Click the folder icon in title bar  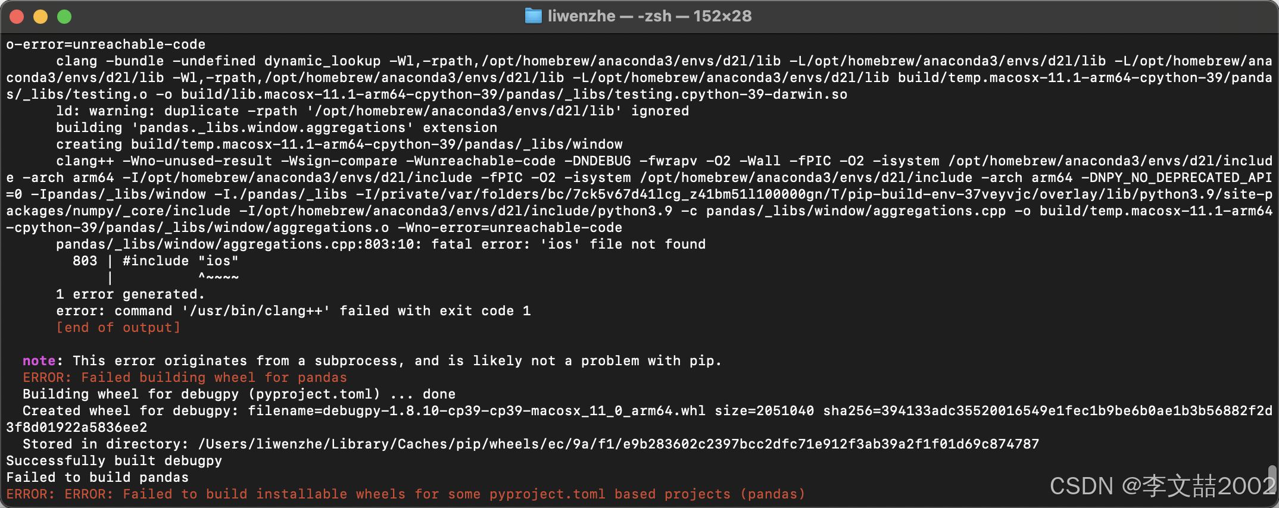click(x=533, y=16)
